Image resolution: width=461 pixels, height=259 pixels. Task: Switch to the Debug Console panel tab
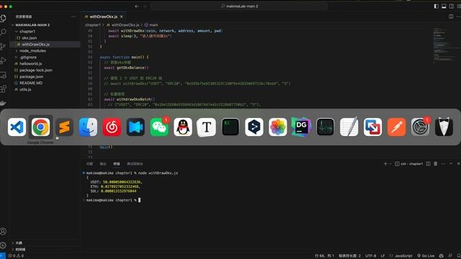pyautogui.click(x=135, y=163)
